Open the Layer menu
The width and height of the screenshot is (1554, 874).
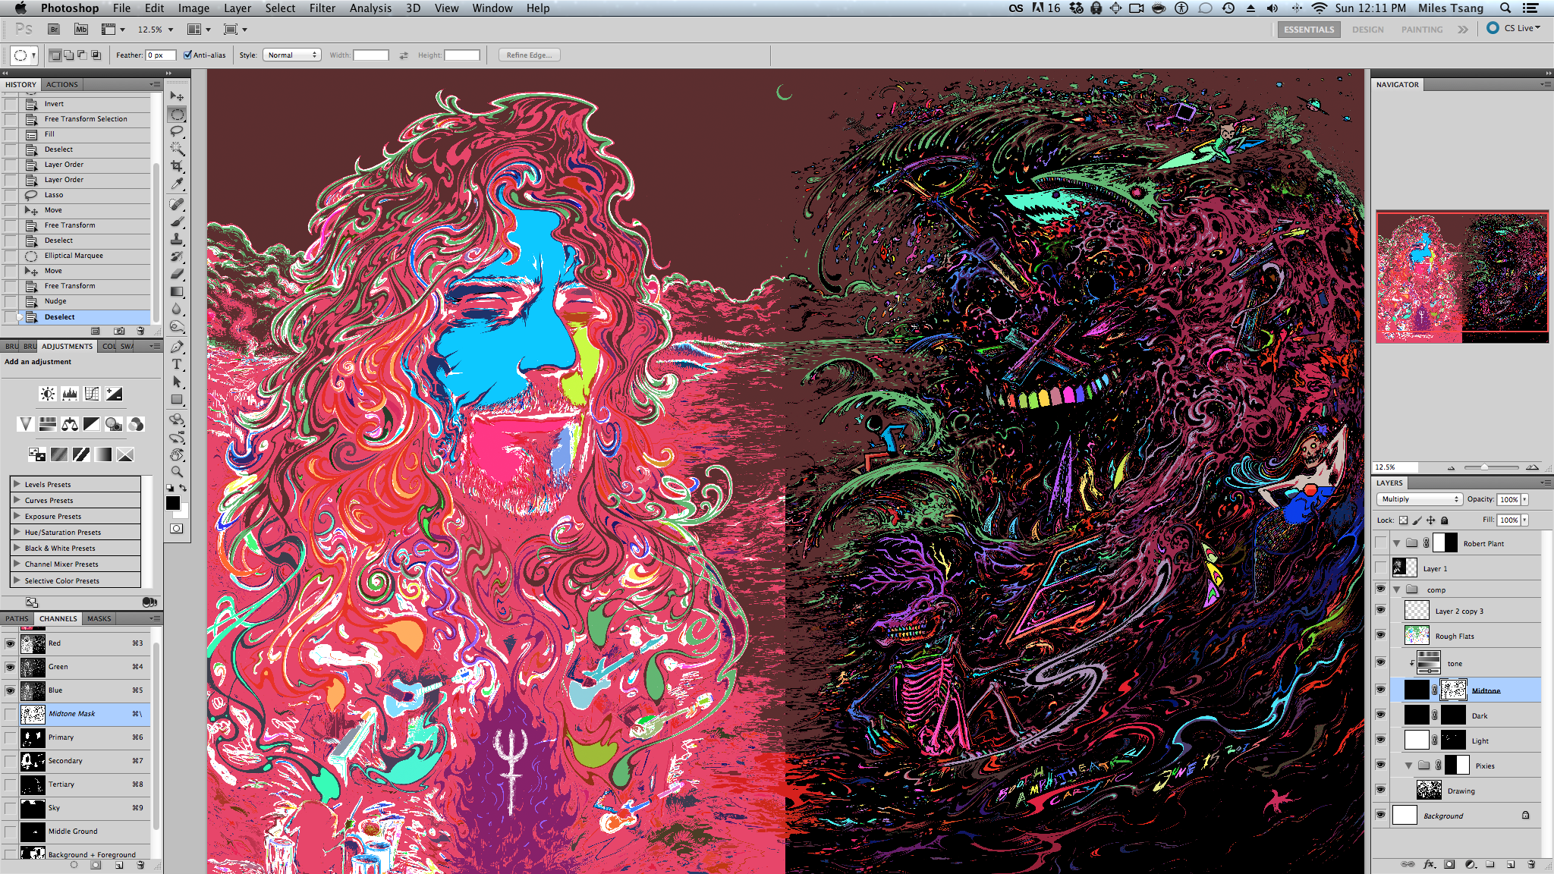point(237,8)
